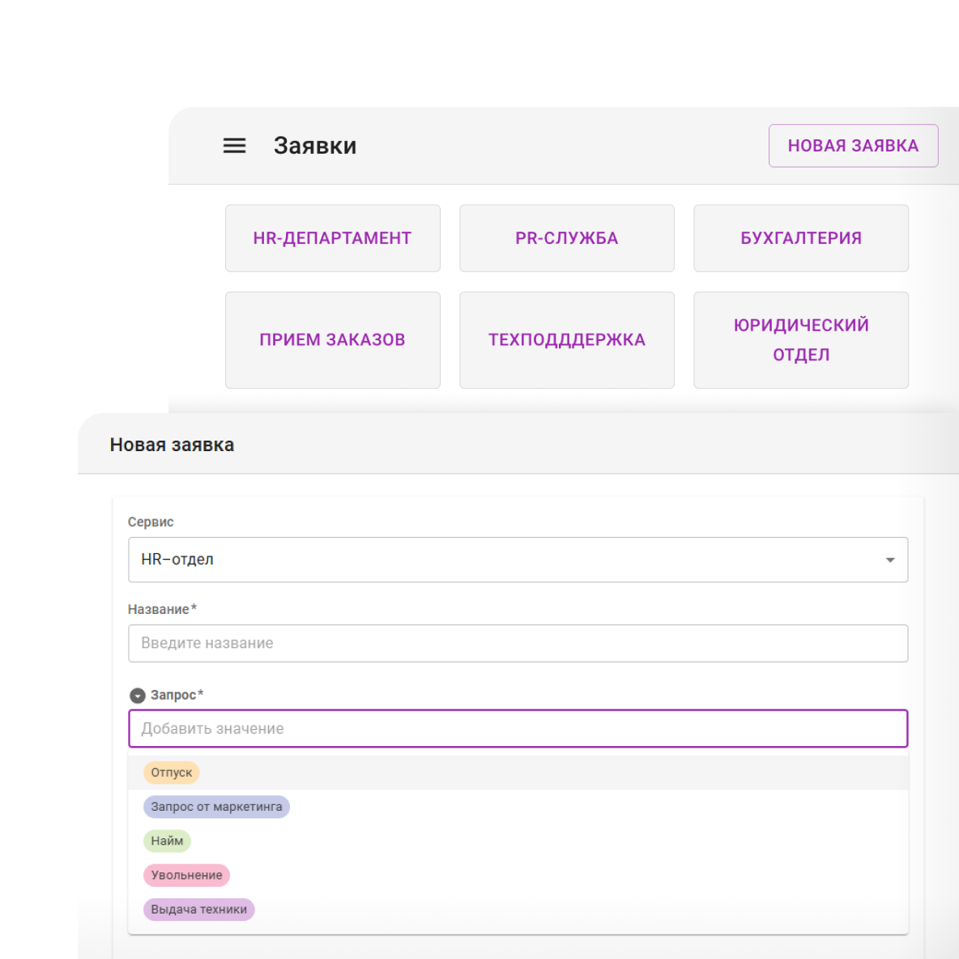Select the БУХГАЛТЕРИЯ card
This screenshot has width=959, height=959.
[801, 238]
